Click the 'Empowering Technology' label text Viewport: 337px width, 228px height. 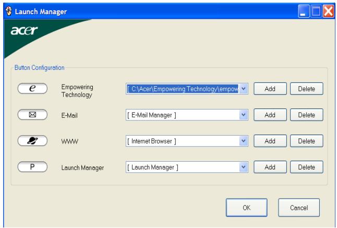pyautogui.click(x=77, y=91)
